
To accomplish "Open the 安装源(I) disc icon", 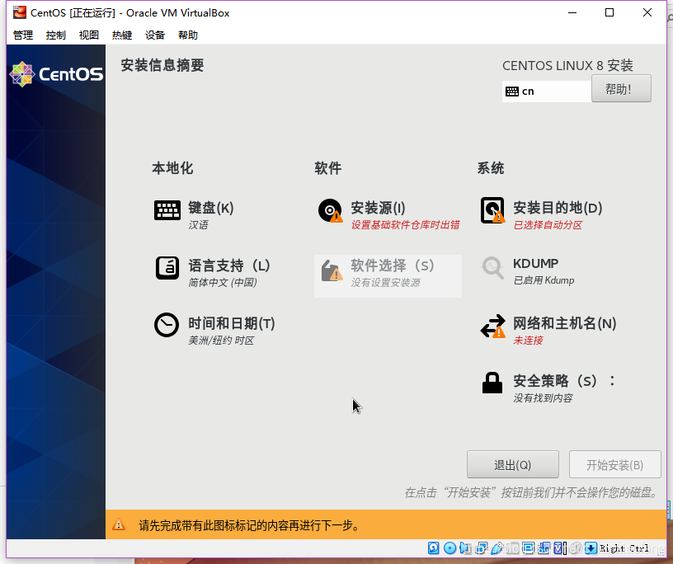I will (x=330, y=210).
